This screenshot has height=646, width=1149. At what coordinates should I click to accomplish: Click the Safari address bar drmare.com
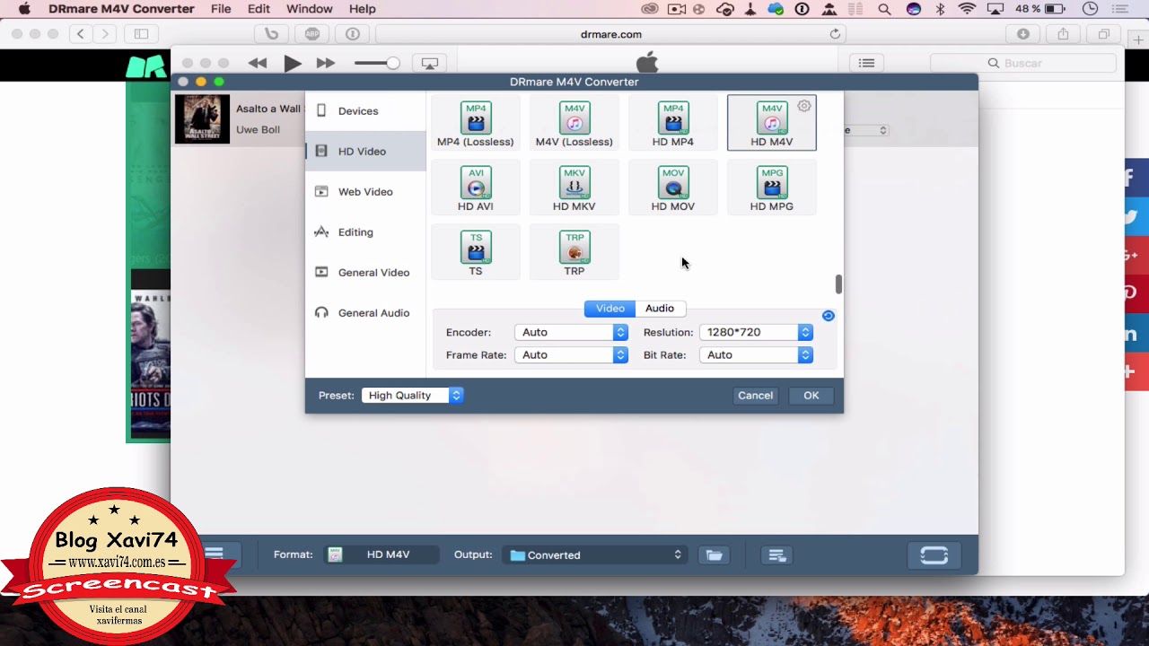click(x=611, y=34)
